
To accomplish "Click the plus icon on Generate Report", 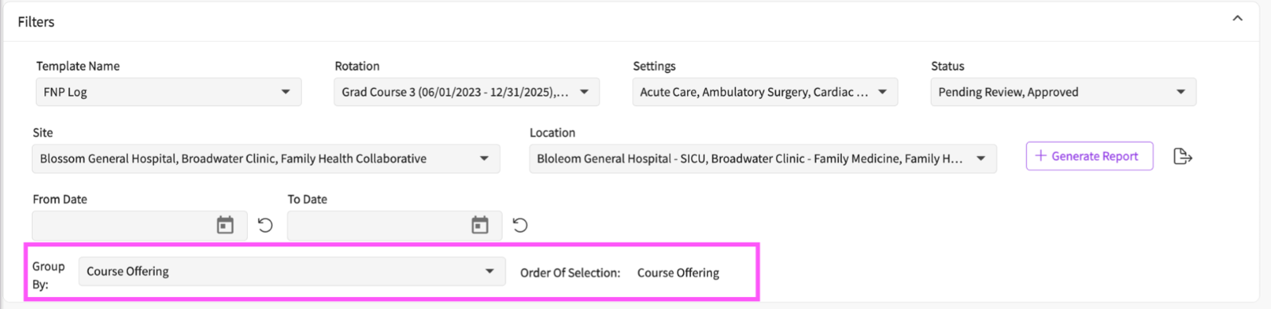I will pyautogui.click(x=1041, y=156).
